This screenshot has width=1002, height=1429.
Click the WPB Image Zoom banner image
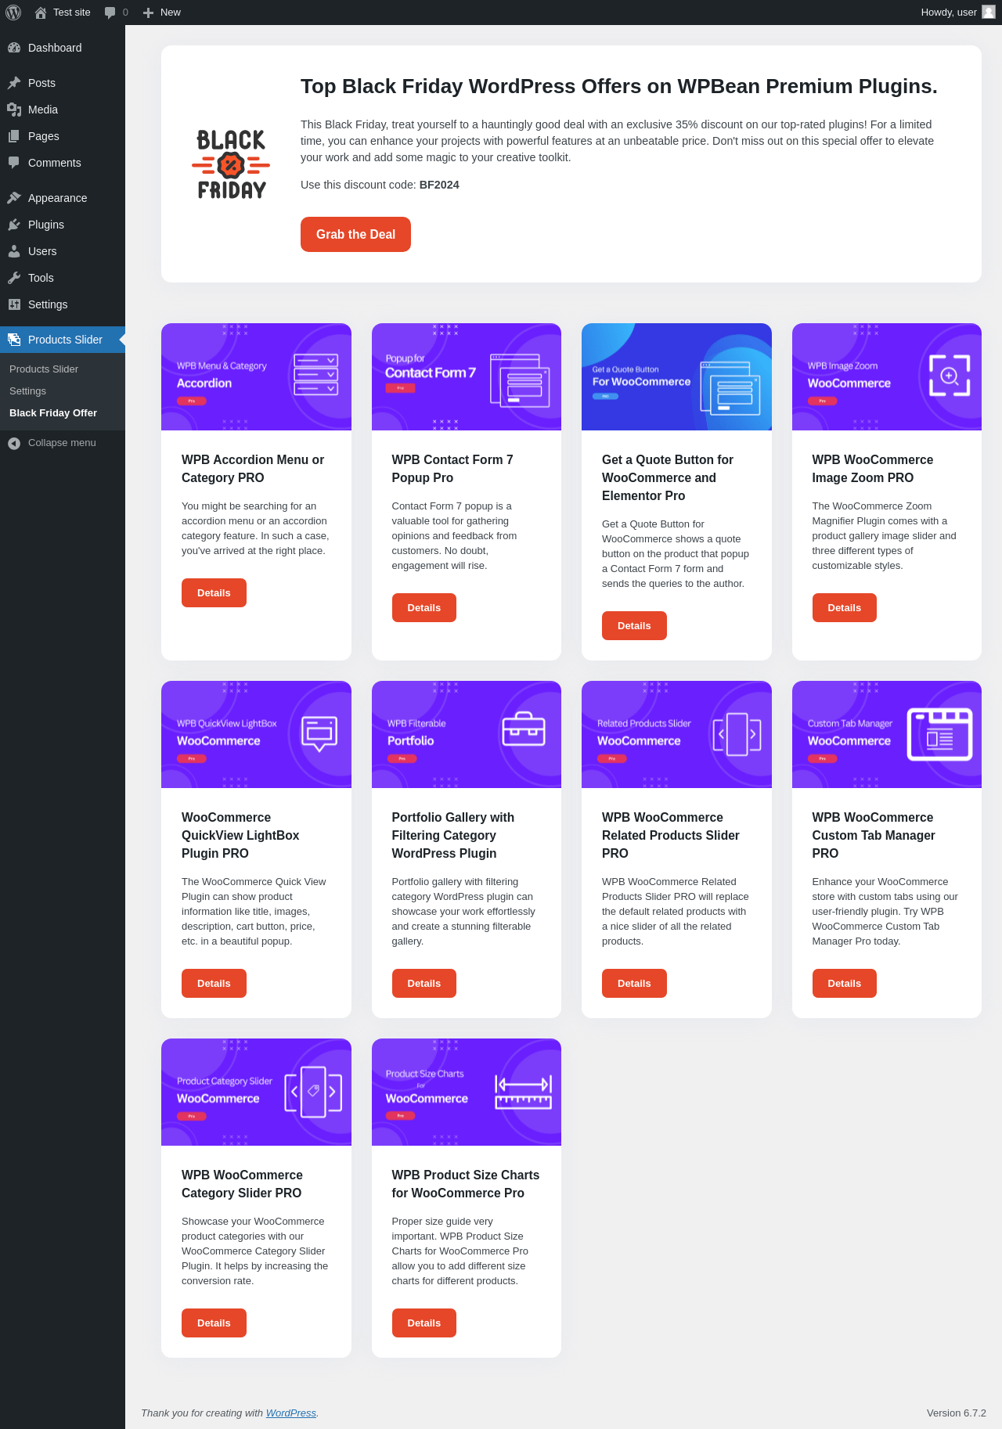(887, 377)
